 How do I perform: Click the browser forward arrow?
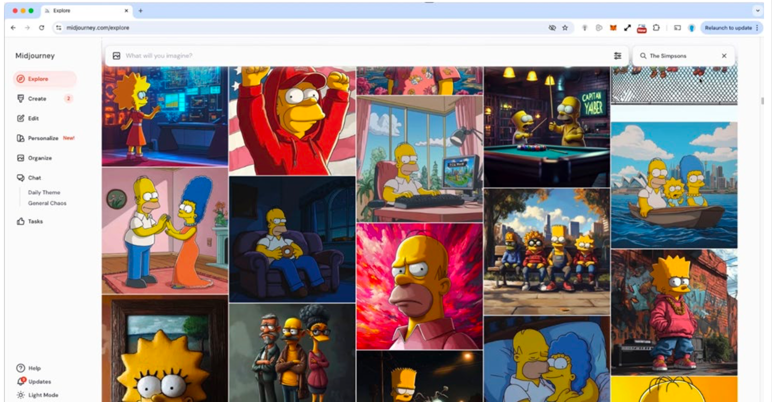click(x=27, y=28)
